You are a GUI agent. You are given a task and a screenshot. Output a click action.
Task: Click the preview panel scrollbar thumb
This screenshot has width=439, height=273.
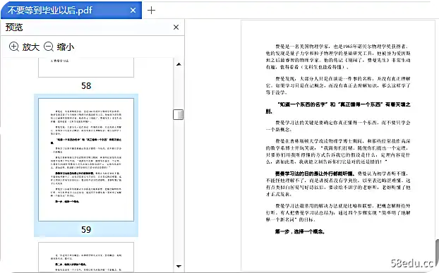click(179, 114)
